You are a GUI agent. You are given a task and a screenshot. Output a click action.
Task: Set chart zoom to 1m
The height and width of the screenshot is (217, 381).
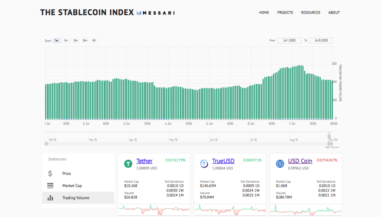[66, 41]
